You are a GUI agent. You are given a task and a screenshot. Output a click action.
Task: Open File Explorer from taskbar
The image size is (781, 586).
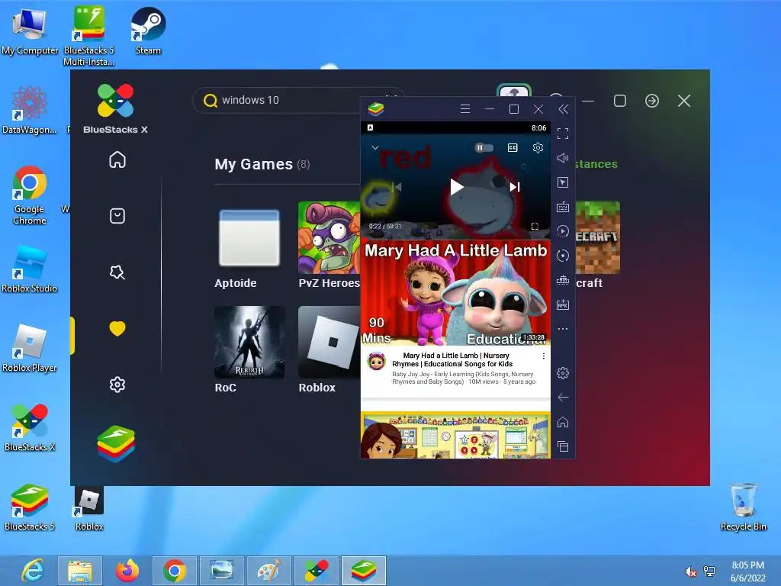(x=80, y=571)
